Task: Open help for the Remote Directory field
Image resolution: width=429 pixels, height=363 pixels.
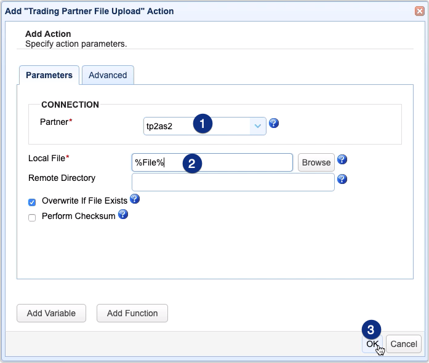Action: [x=342, y=179]
